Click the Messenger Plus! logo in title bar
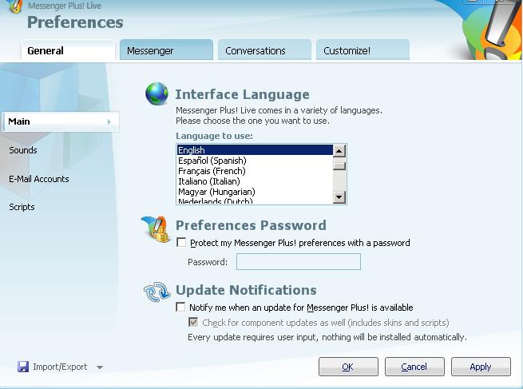This screenshot has width=523, height=389. (14, 6)
